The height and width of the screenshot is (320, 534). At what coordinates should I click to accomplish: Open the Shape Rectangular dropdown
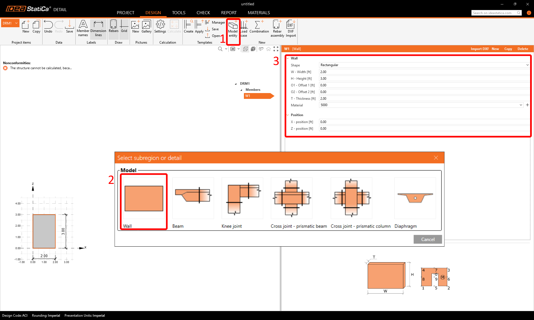(x=424, y=65)
